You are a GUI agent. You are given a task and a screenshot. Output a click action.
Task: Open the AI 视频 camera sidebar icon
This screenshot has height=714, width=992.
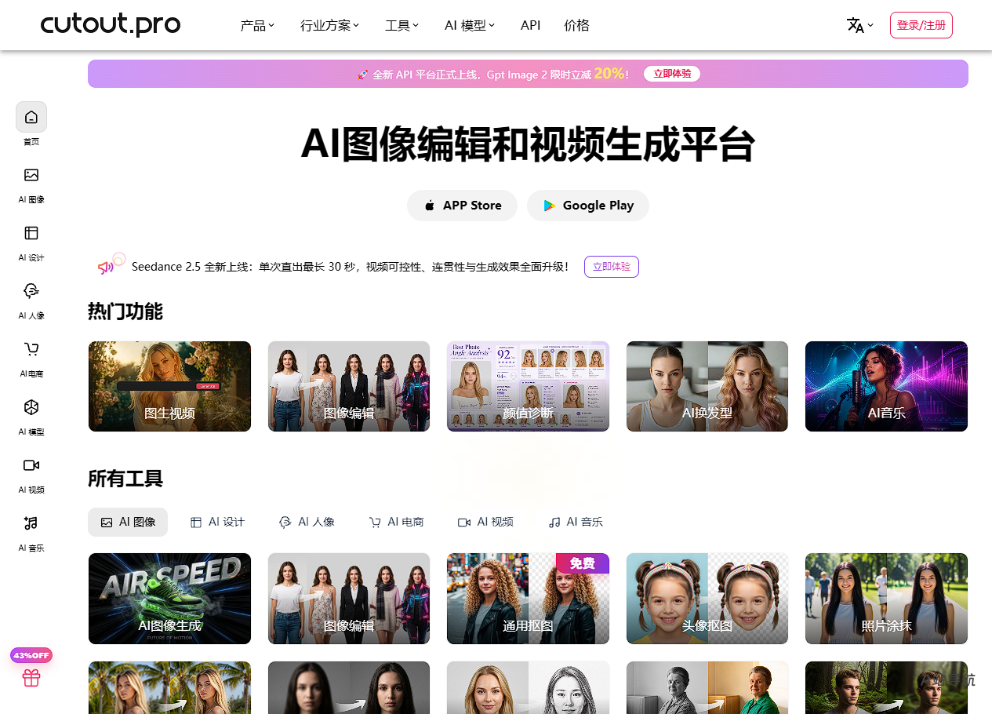31,465
